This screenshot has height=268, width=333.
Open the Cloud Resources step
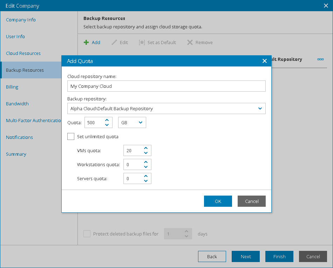click(x=23, y=54)
